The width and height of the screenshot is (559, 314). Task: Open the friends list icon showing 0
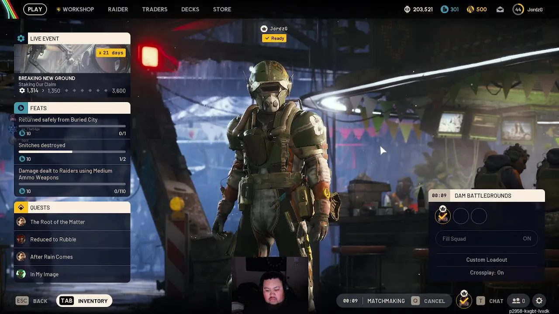[518, 301]
